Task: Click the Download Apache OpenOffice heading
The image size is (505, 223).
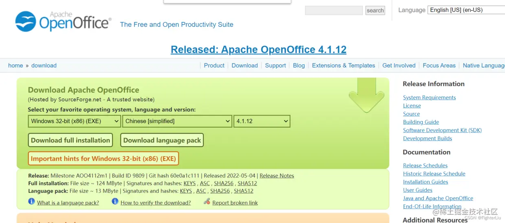Action: click(x=83, y=90)
